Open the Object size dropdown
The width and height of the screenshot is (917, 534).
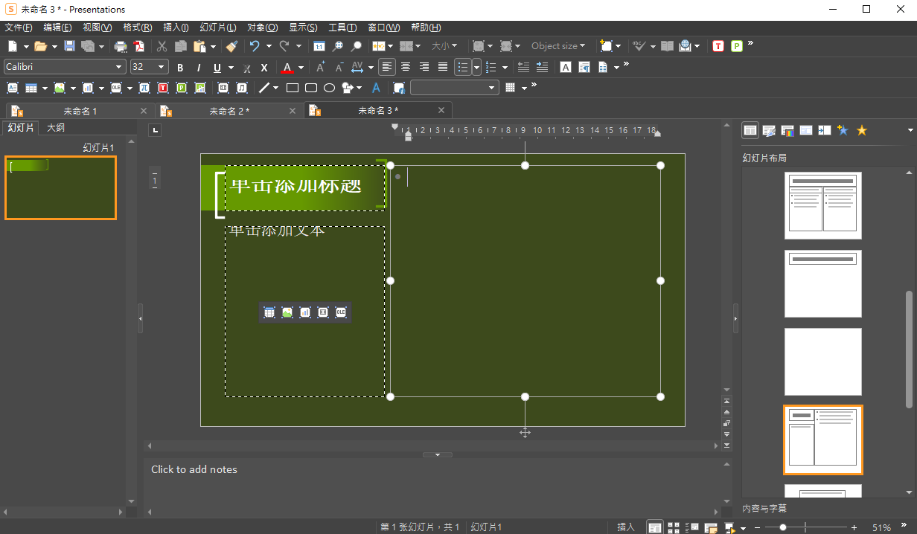coord(558,46)
